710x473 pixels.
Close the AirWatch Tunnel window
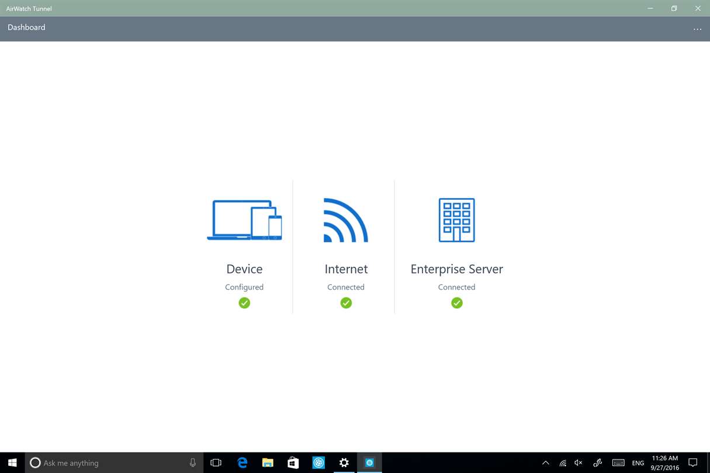tap(698, 8)
